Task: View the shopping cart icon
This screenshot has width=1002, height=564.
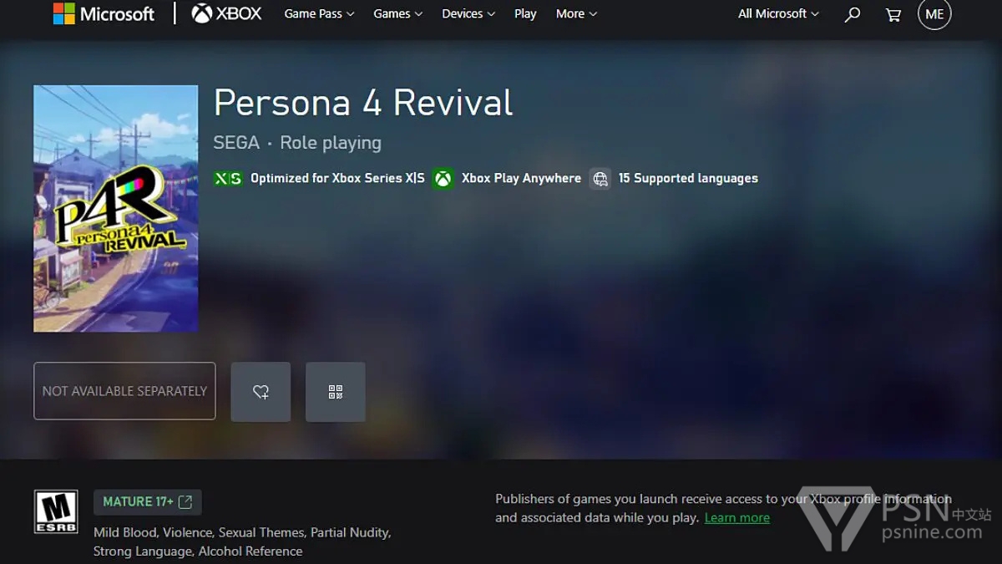Action: coord(893,14)
